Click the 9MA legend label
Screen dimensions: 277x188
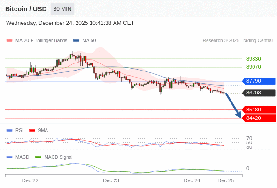point(43,131)
